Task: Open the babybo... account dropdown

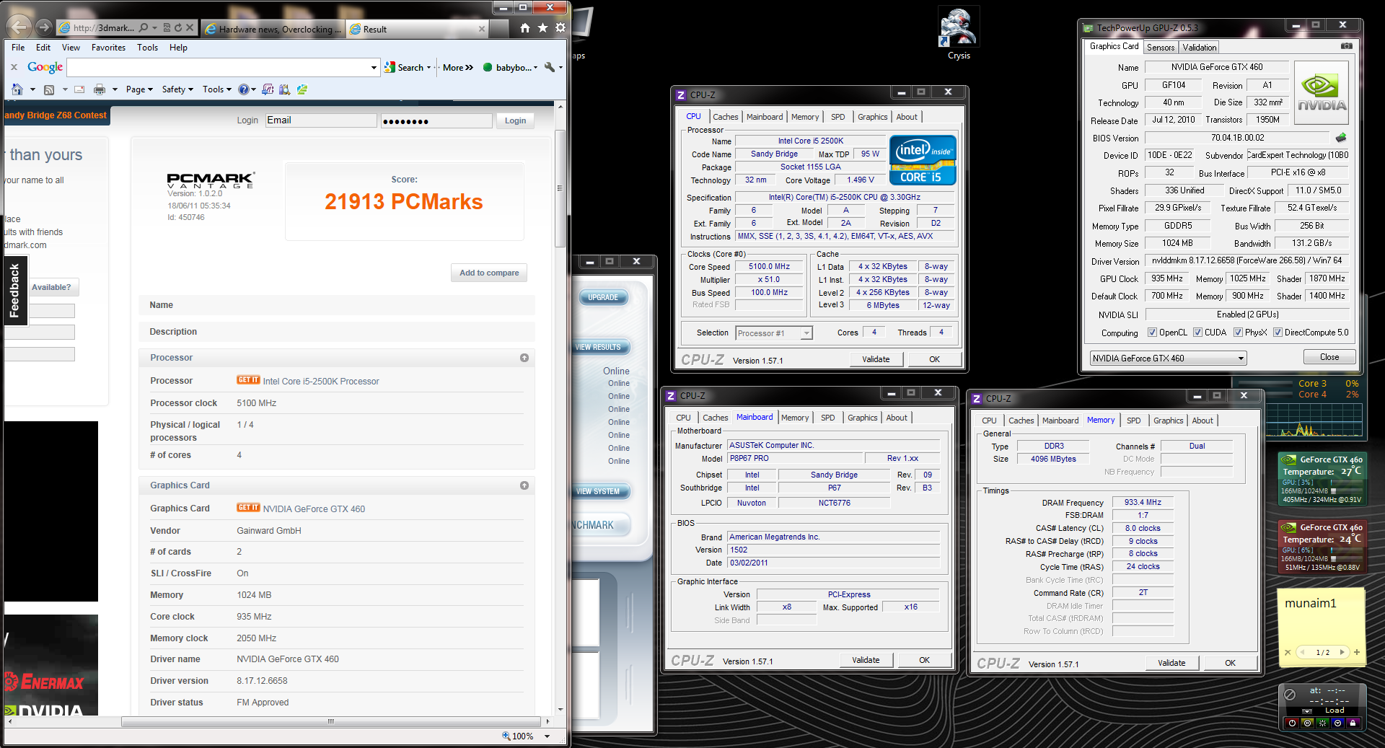Action: [511, 68]
